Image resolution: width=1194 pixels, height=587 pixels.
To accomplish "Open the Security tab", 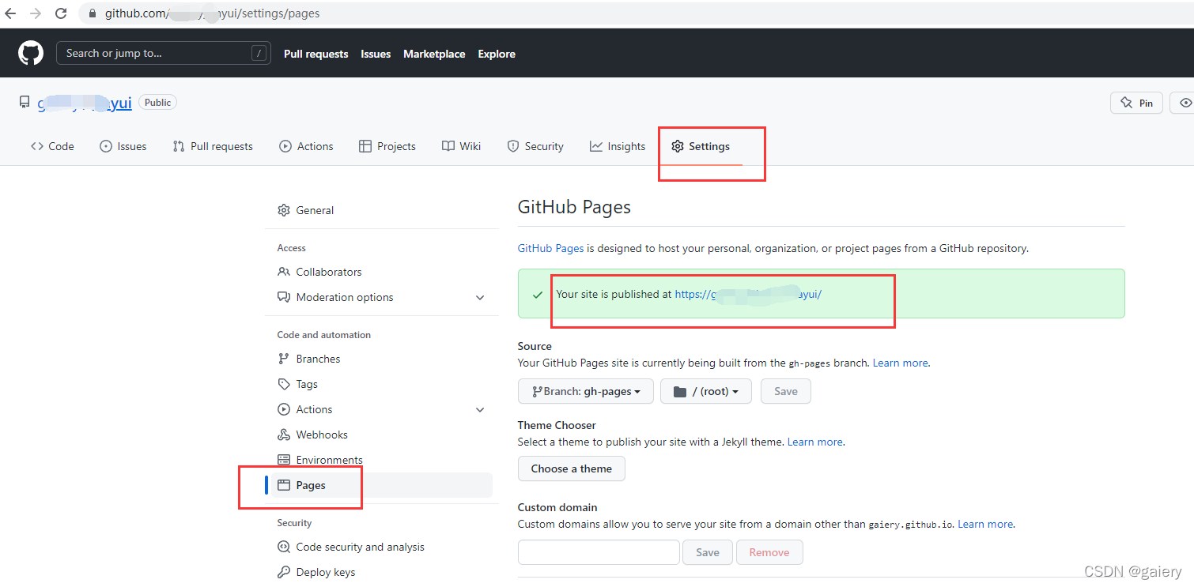I will click(535, 146).
